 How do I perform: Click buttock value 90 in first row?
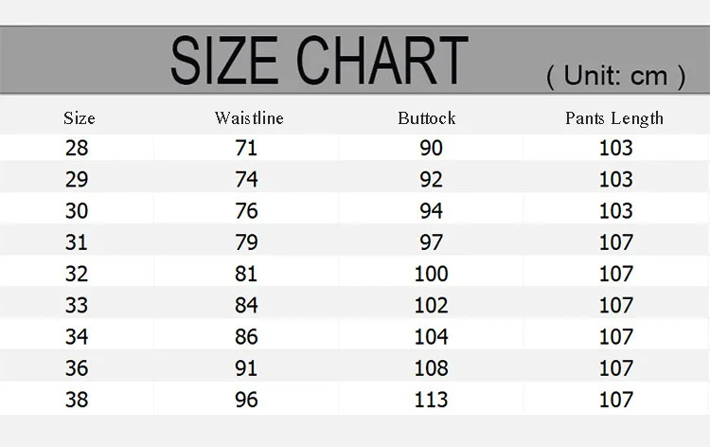point(431,148)
